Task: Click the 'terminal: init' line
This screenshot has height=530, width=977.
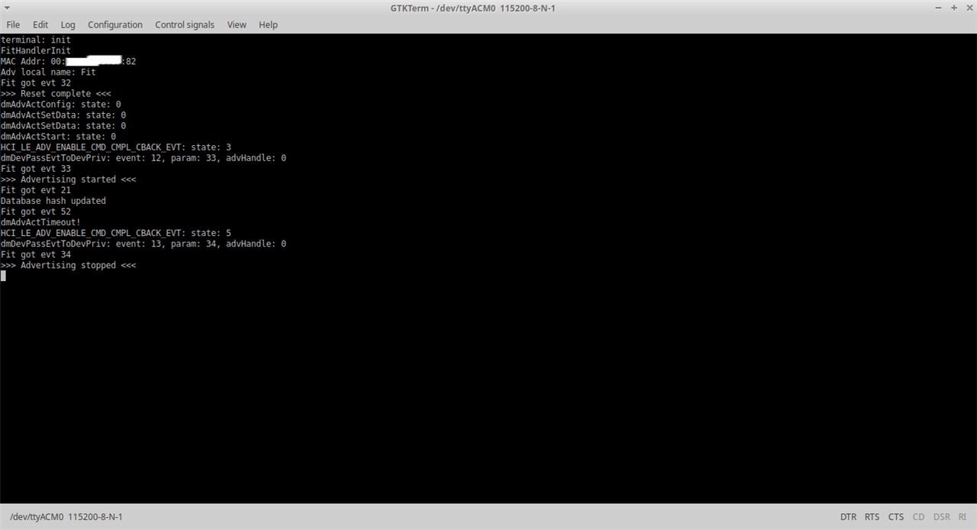Action: click(x=36, y=40)
